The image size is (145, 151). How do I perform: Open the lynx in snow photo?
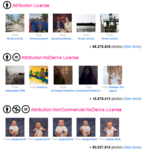[113, 75]
